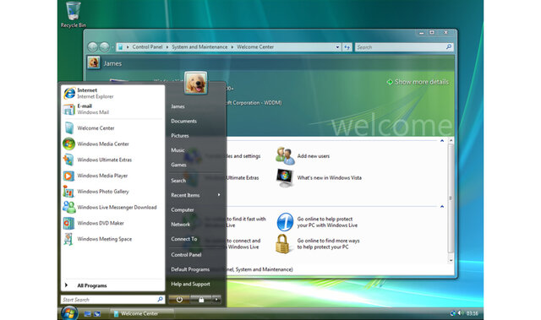Open the Recycle Bin desktop icon
541x320 pixels.
(x=74, y=15)
